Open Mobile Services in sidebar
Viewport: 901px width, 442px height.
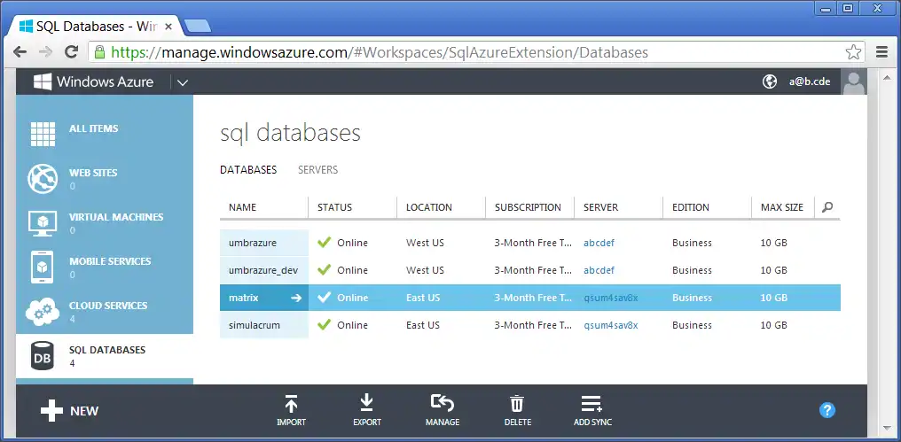105,267
